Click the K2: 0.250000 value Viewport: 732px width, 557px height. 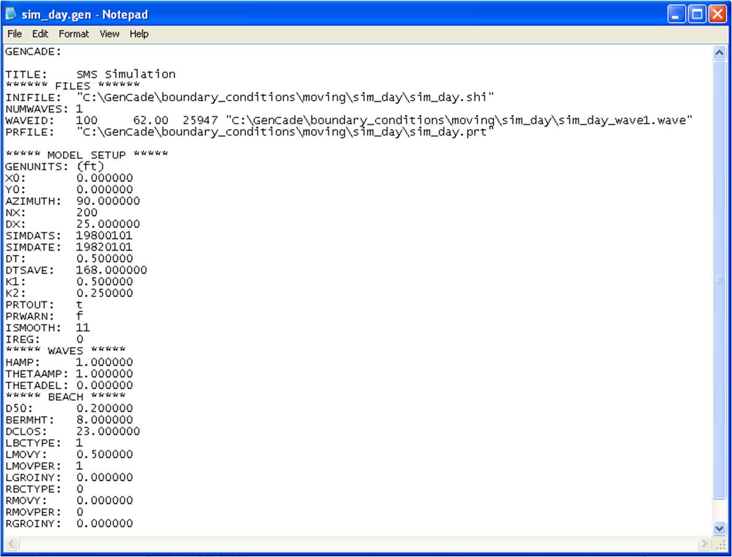click(x=104, y=293)
